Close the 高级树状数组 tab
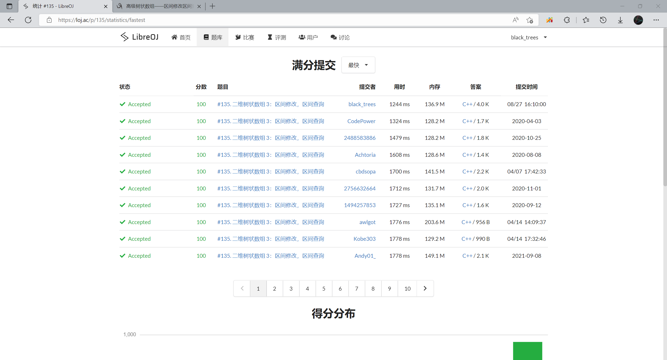 point(199,6)
